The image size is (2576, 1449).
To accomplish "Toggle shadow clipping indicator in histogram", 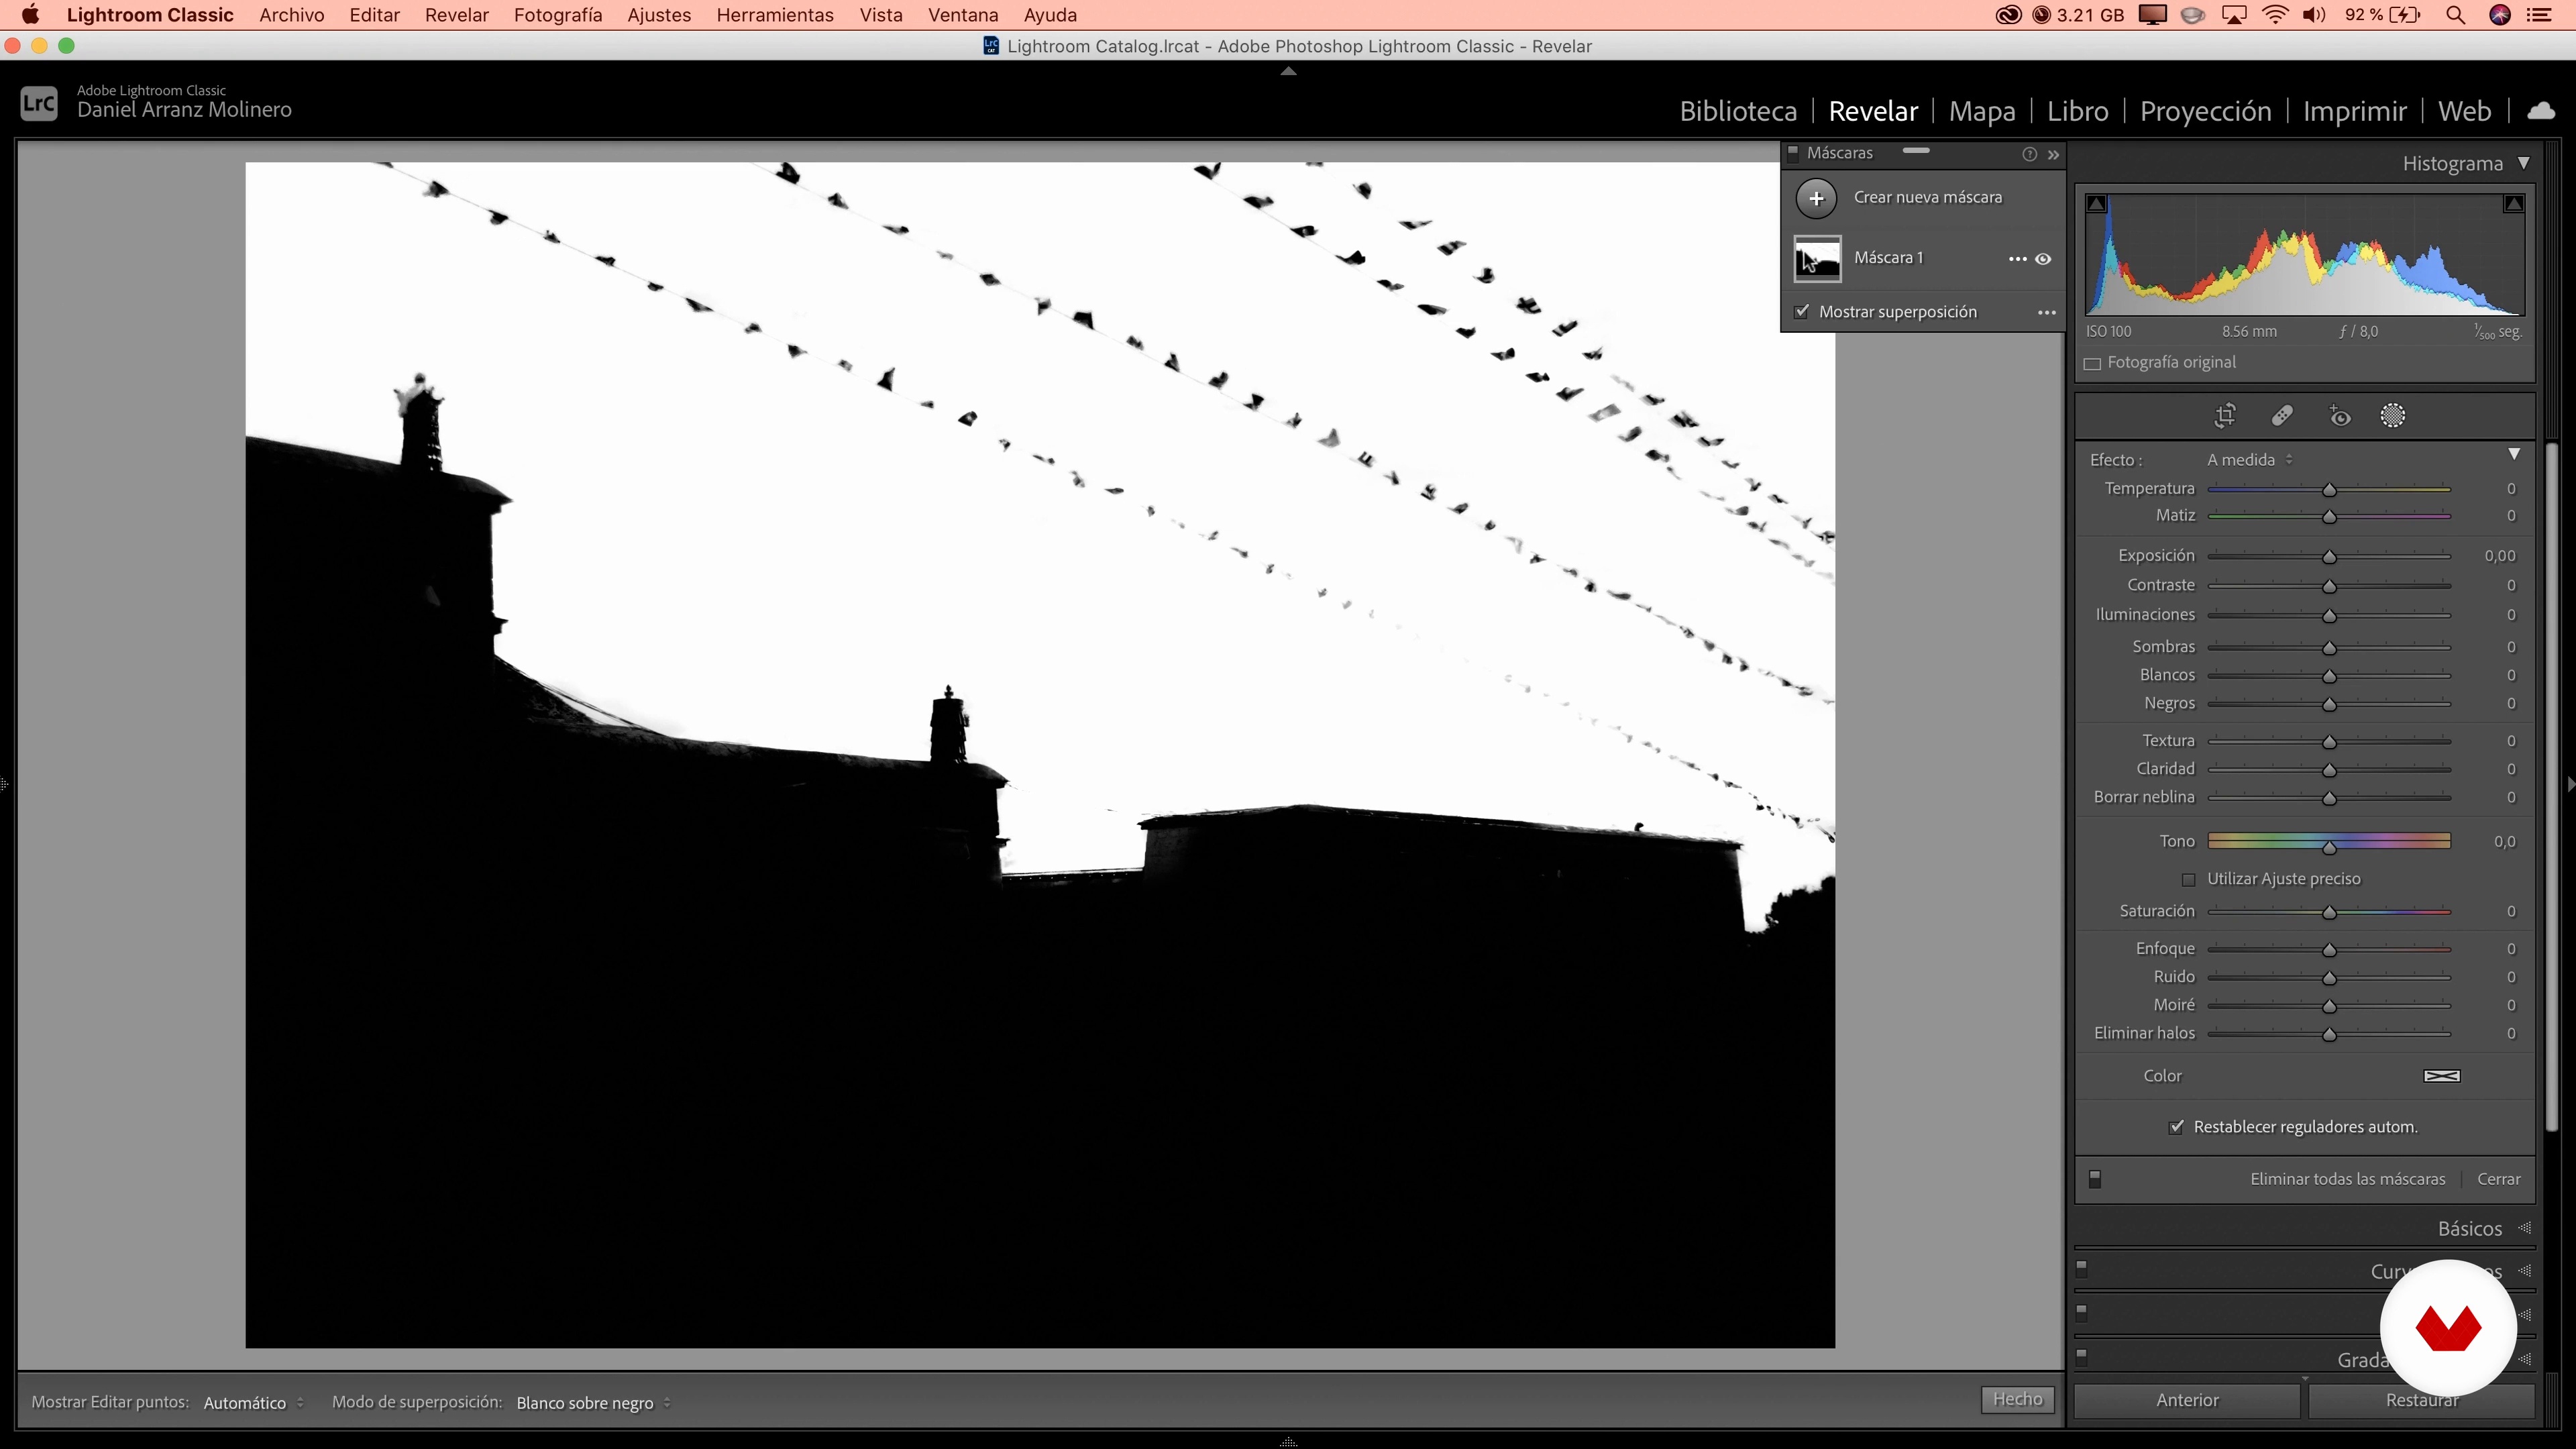I will [x=2097, y=203].
